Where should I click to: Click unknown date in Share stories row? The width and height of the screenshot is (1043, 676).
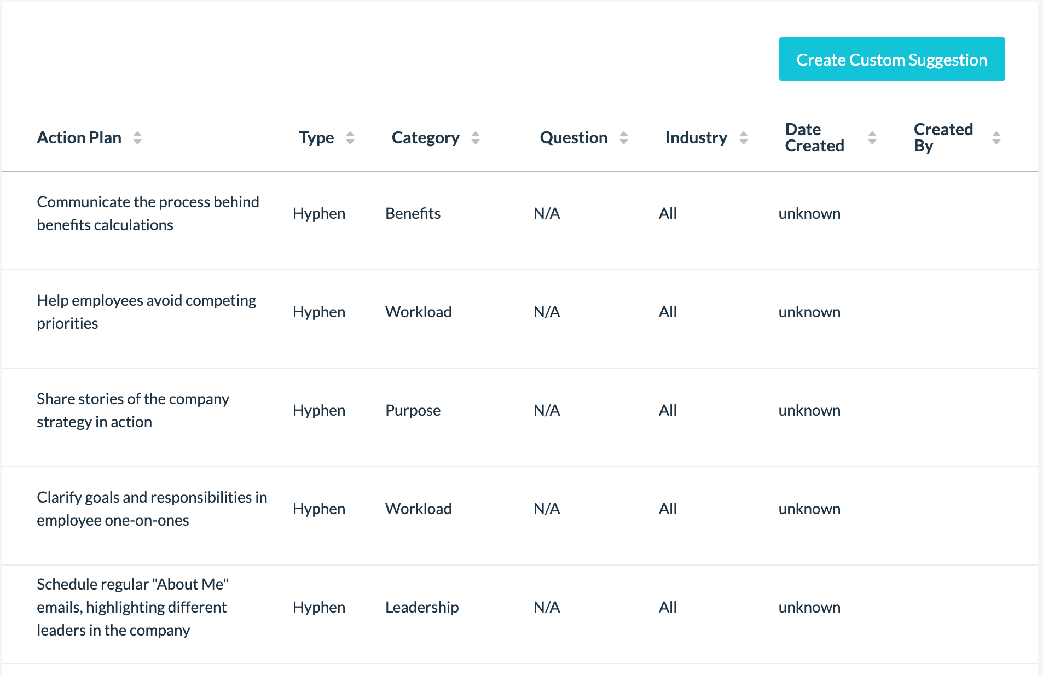point(809,410)
